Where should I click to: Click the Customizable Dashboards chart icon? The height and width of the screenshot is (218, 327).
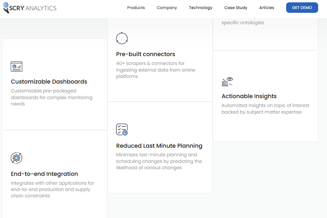coord(16,66)
